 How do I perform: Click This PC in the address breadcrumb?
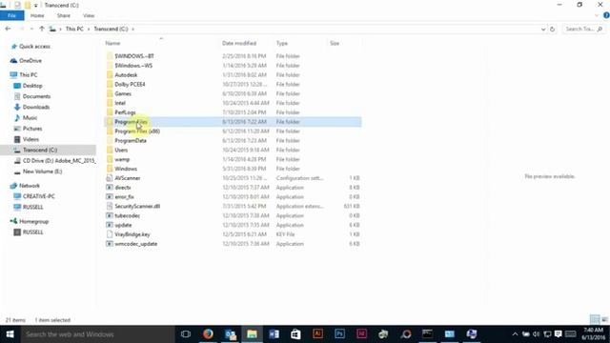click(74, 29)
